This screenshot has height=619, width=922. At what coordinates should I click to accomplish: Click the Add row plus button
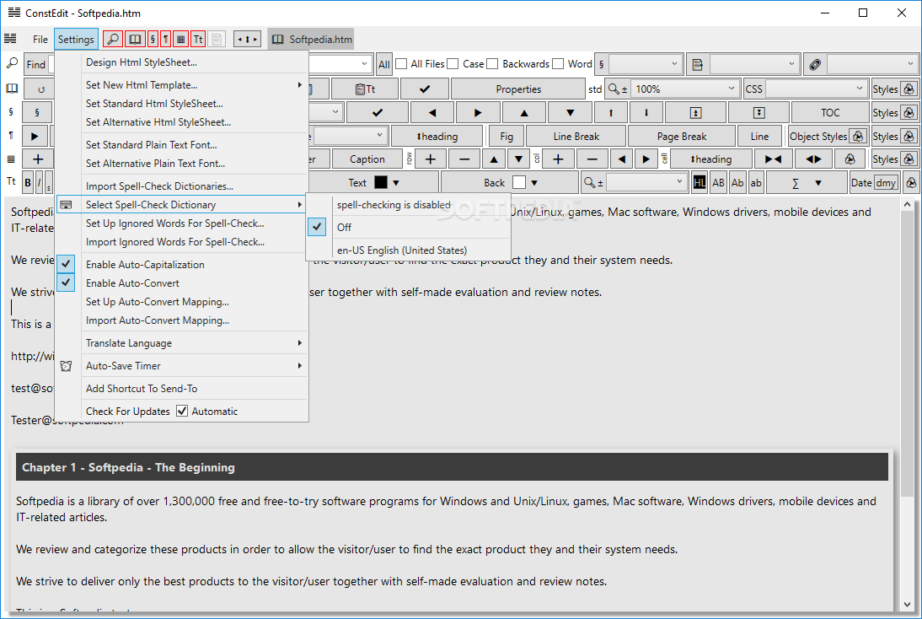(431, 159)
